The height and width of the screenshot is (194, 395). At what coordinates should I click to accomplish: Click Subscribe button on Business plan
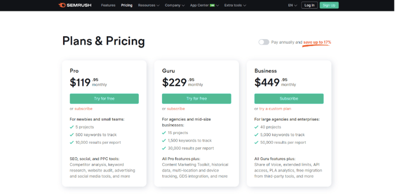[x=289, y=99]
